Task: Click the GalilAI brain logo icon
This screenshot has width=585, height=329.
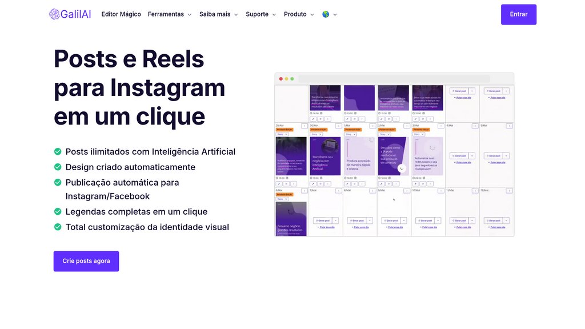Action: click(54, 14)
